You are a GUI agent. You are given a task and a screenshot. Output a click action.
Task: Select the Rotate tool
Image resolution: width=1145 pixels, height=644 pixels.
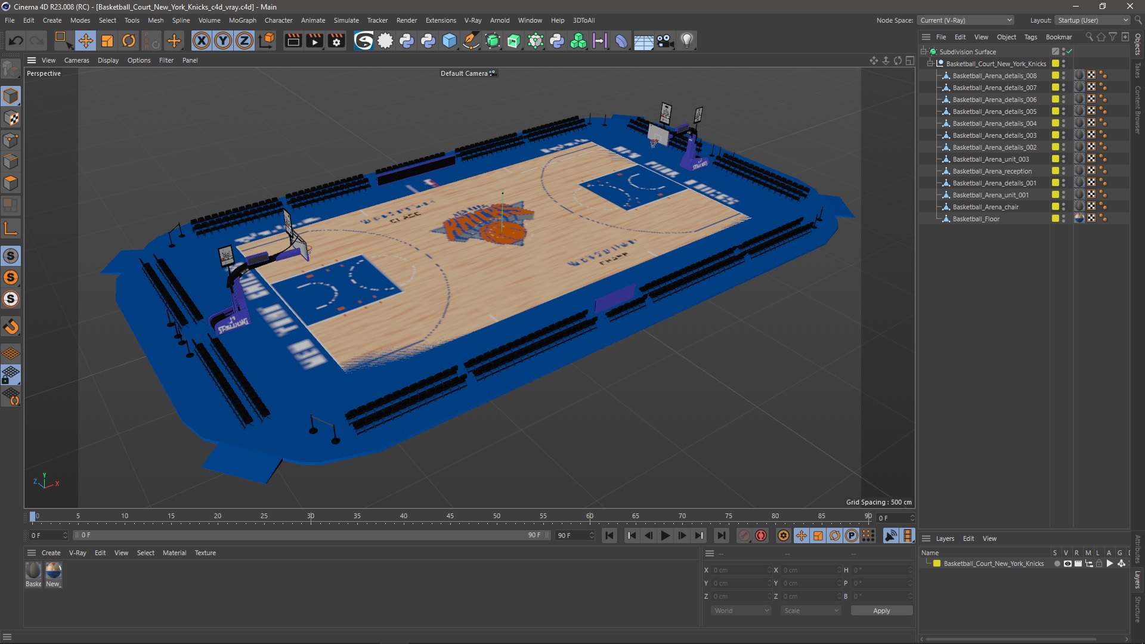coord(128,41)
